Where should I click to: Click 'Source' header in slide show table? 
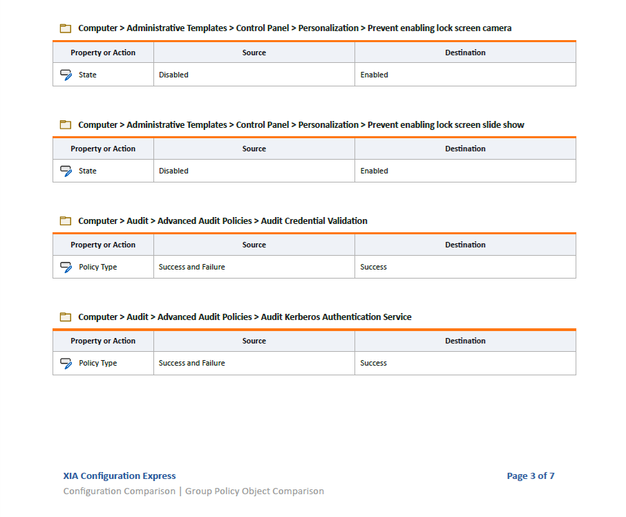(x=254, y=149)
